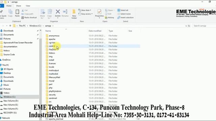Select 3D Objects in navigation pane
Viewport: 216px width, 121px height.
click(8, 69)
